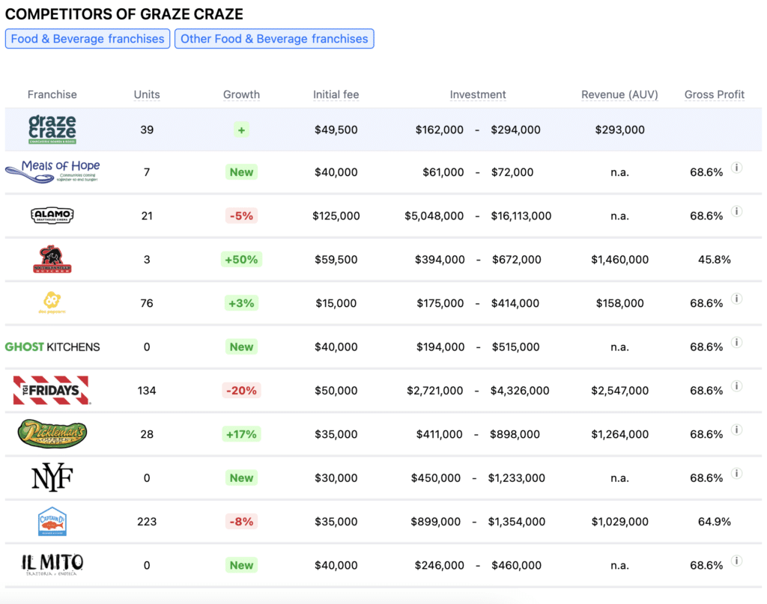Click the Pickleman's Gourmet Cafe logo

tap(52, 433)
